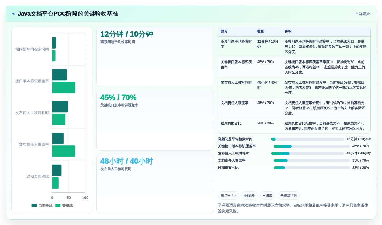This screenshot has height=225, width=382.
Task: Click the 高频问题平均检索时间 progress bar
Action: click(x=307, y=139)
